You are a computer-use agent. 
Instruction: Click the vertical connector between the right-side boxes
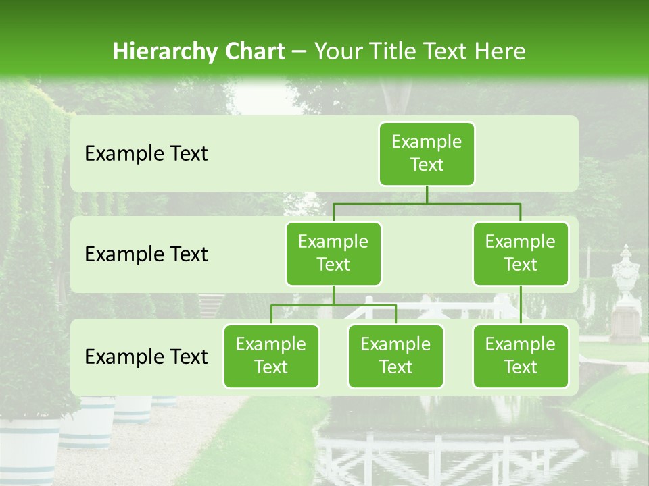pos(521,305)
